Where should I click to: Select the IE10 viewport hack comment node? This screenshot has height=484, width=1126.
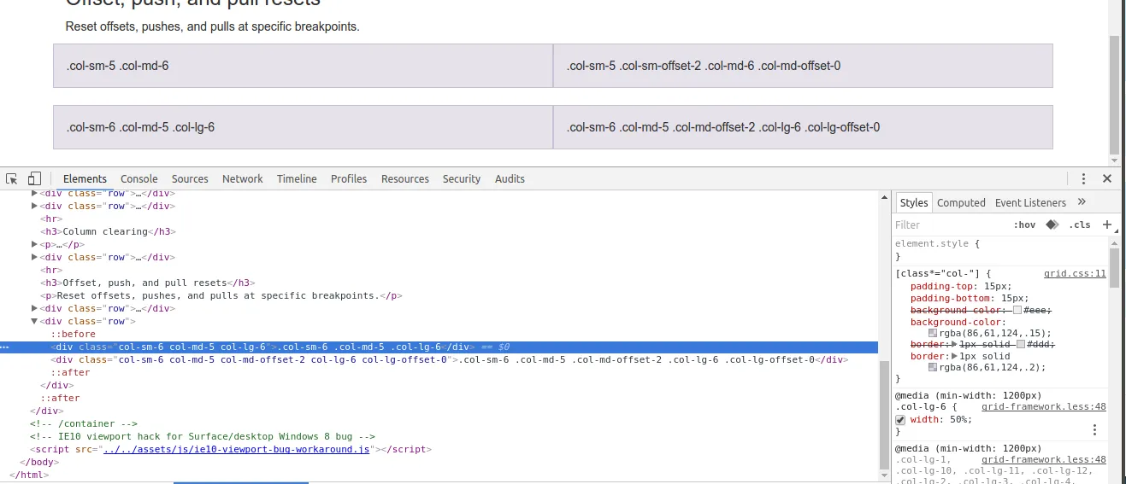(203, 436)
